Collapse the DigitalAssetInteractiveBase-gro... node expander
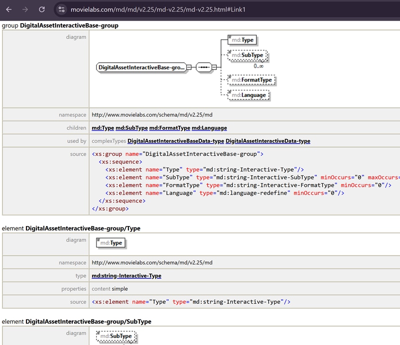The image size is (400, 345). pyautogui.click(x=189, y=67)
